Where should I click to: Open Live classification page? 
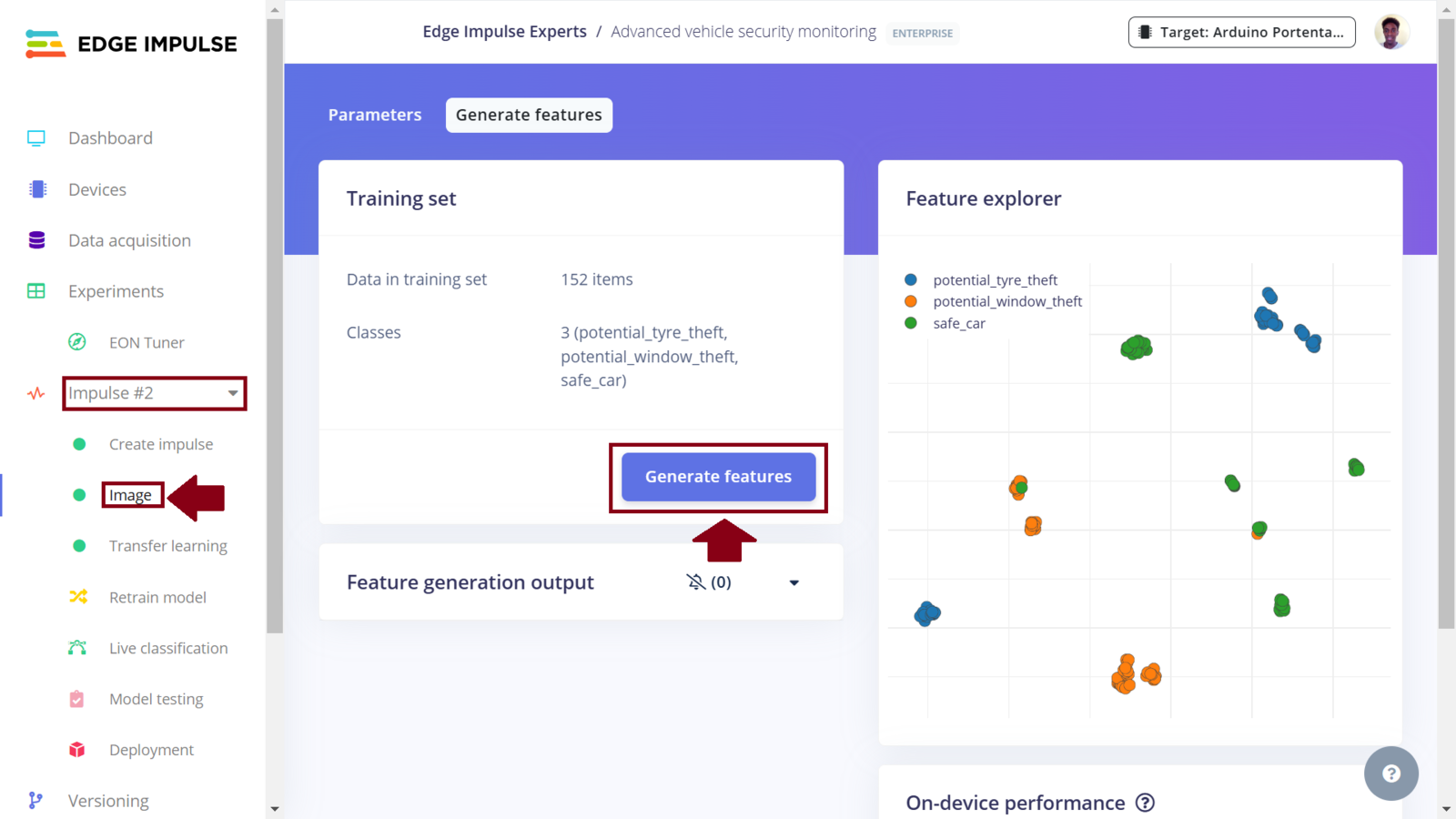point(168,648)
